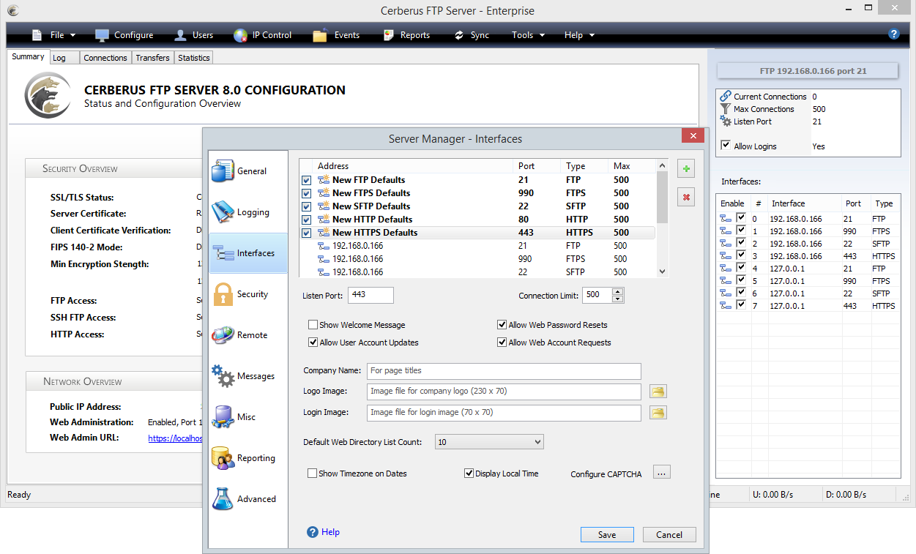Open IP Control from the toolbar
The image size is (916, 554).
262,35
